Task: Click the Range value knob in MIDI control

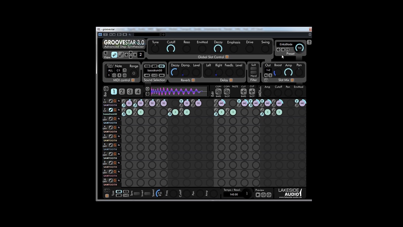Action: click(133, 73)
